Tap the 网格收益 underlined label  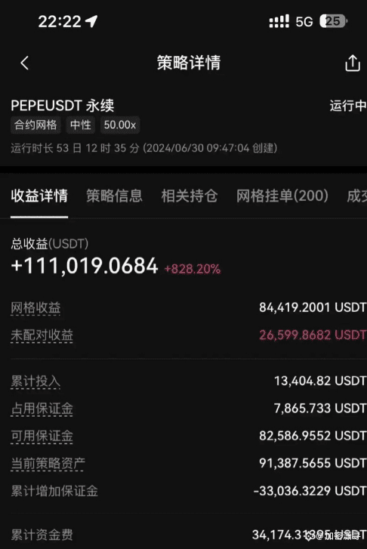pyautogui.click(x=35, y=308)
